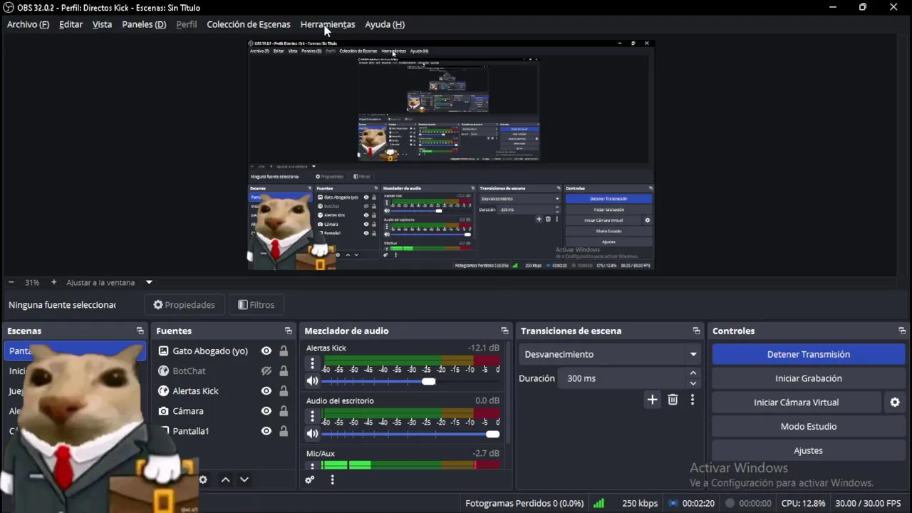
Task: Decrease transition duration with down arrow
Action: (693, 383)
